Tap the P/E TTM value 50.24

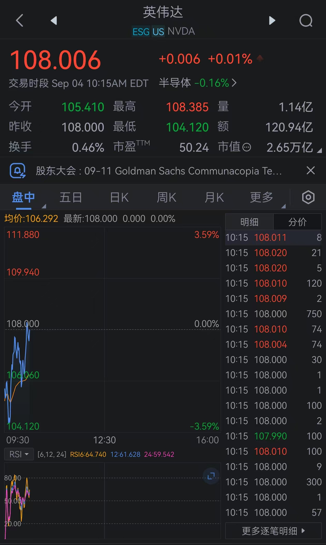coord(194,147)
